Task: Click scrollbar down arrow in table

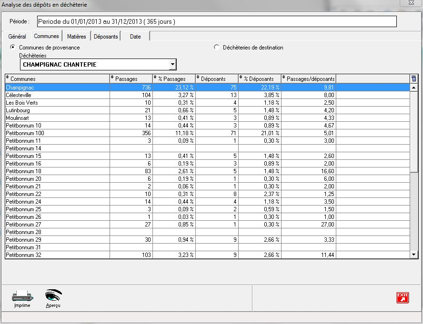Action: (413, 255)
